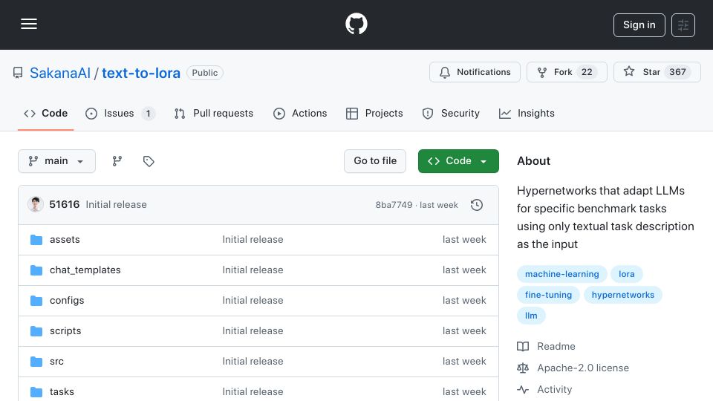Click the folder icon of the chat_templates row
Image resolution: width=713 pixels, height=401 pixels.
click(x=36, y=270)
